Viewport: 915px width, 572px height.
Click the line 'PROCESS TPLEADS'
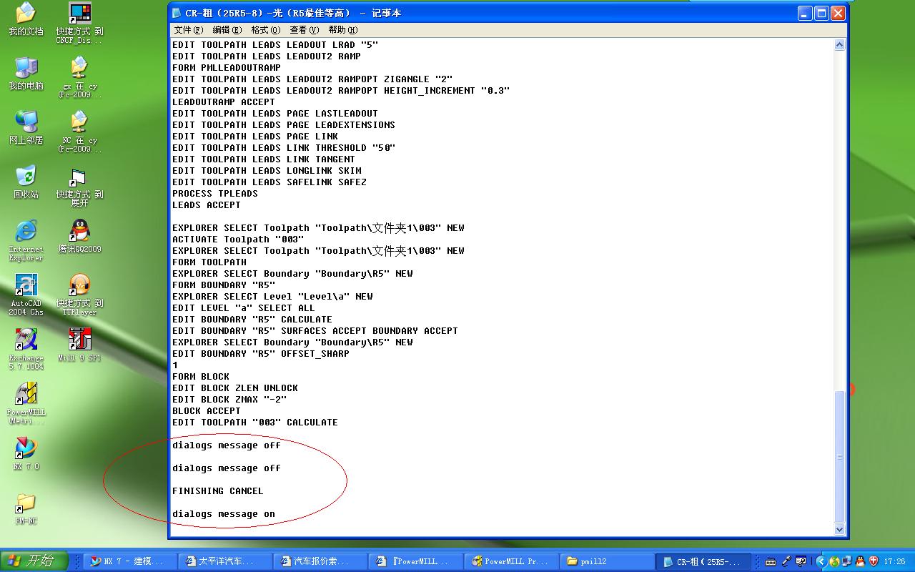point(215,194)
